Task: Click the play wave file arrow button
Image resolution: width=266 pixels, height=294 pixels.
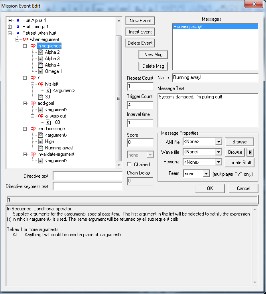Action: coord(250,152)
